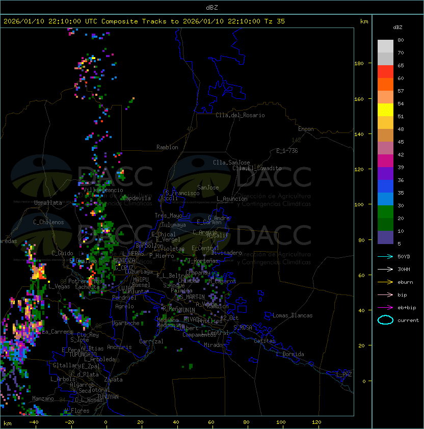This screenshot has height=429, width=424.
Task: Click the magenta eb+bip arrow icon
Action: pyautogui.click(x=385, y=308)
